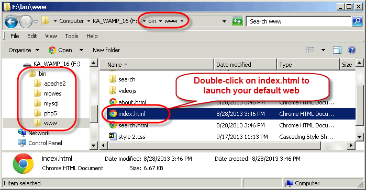Toggle the preview pane icon
This screenshot has height=190, width=366.
337,50
